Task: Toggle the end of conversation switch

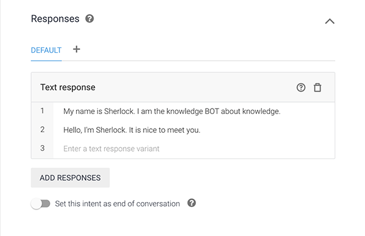Action: [41, 204]
